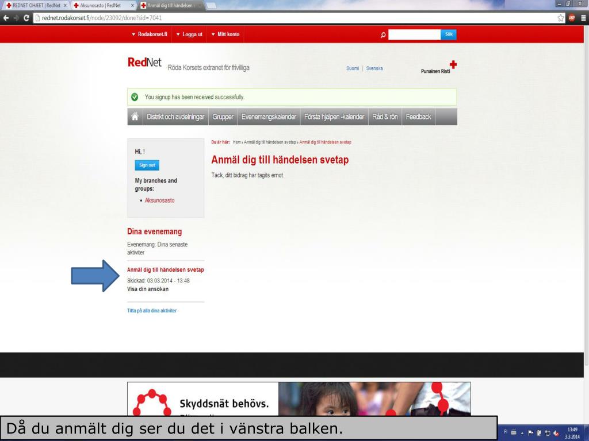Select the Anmäl dig till händelsen tab
Viewport: 589px width, 441px height.
[x=171, y=6]
